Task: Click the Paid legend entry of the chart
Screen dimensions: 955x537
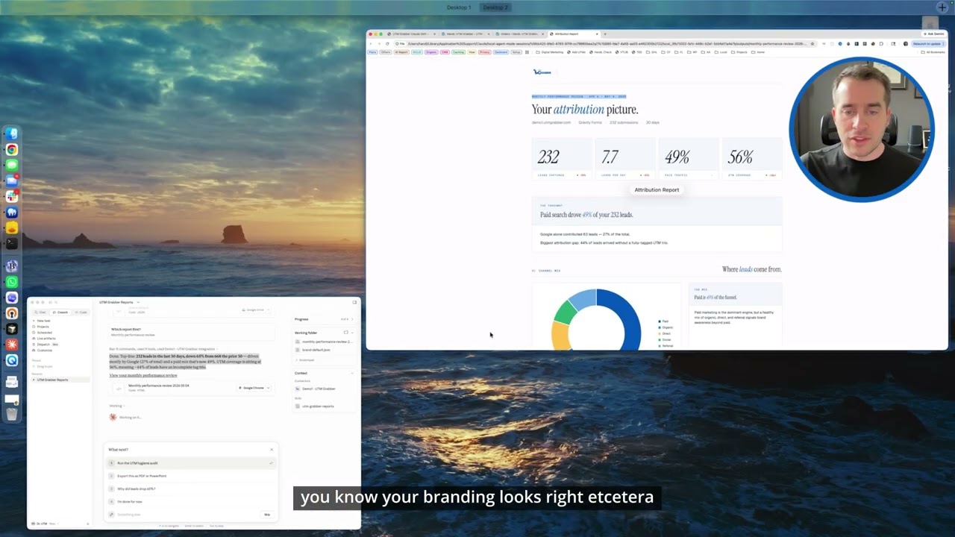Action: coord(666,321)
